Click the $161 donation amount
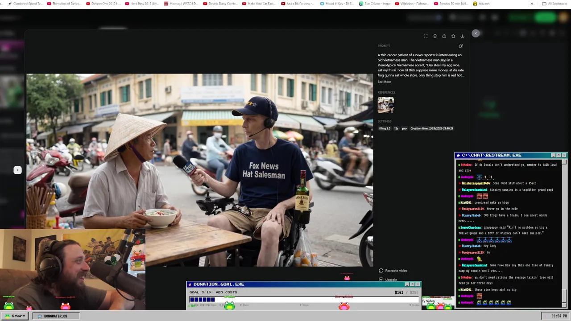The width and height of the screenshot is (571, 321). (399, 292)
